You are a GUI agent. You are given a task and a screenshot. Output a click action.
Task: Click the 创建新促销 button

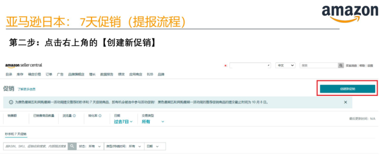coord(347,89)
